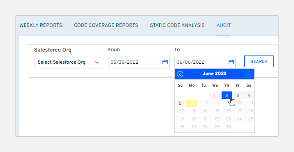Screen dimensions: 294x152
Task: Pick June 4 in the calendar
Action: [249, 95]
